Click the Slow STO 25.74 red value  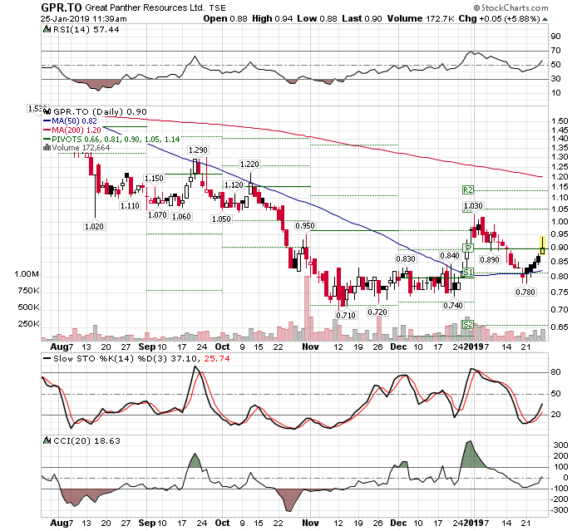tap(217, 359)
